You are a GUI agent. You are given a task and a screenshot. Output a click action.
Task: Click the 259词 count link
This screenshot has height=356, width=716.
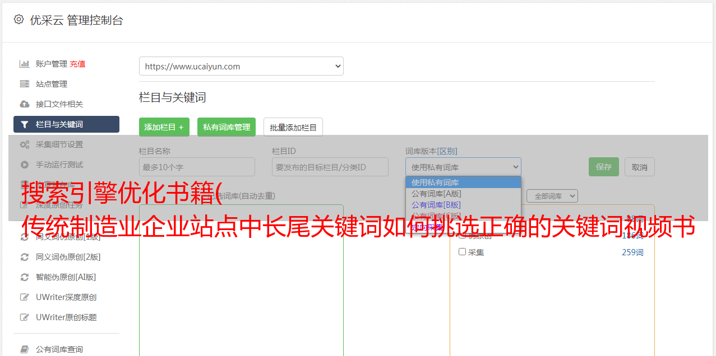tap(632, 252)
